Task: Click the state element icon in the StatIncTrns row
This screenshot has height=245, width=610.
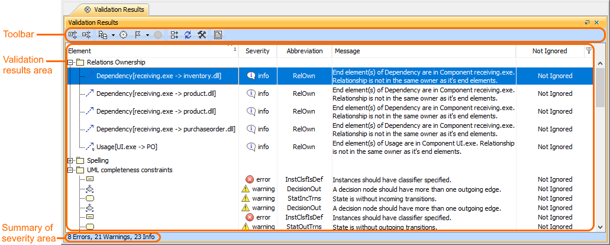Action: 90,198
